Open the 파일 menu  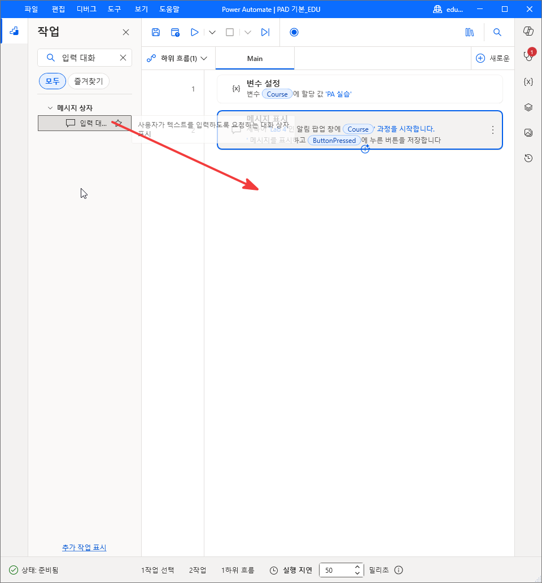(x=31, y=9)
